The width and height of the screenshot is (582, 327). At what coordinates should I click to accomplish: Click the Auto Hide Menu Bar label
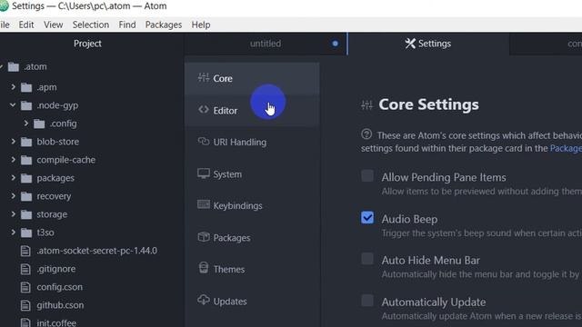430,261
